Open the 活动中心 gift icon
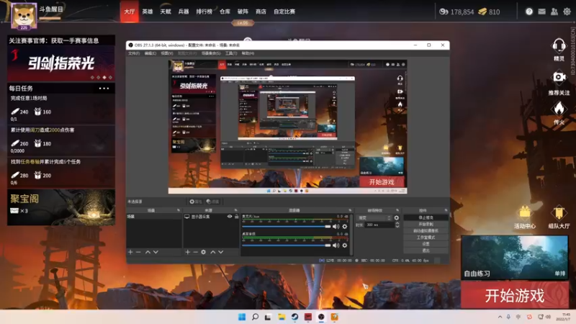This screenshot has width=576, height=324. (x=525, y=213)
